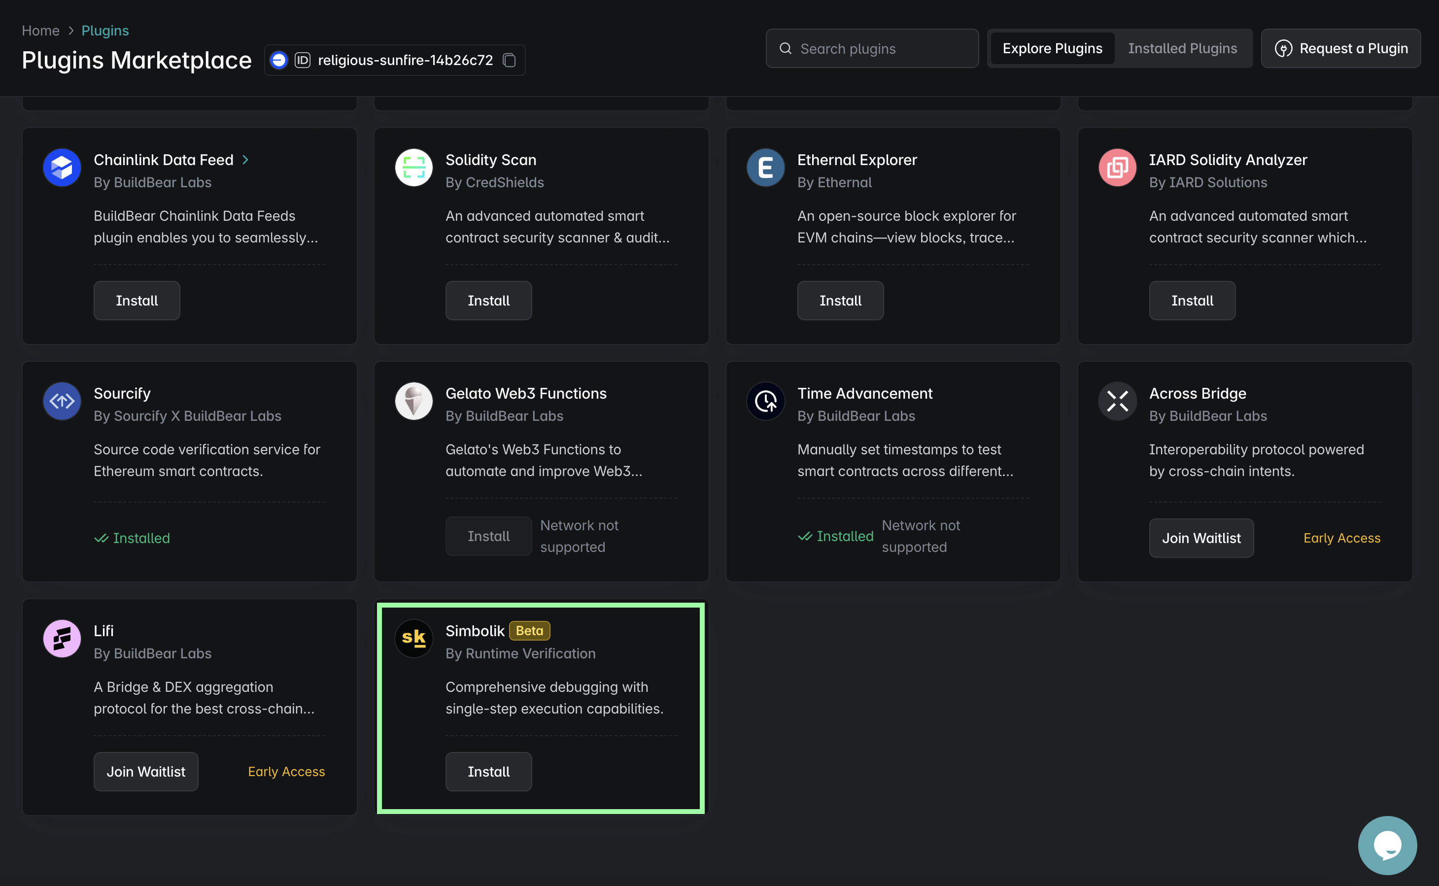Open the chat support bubble
The image size is (1439, 886).
coord(1387,845)
